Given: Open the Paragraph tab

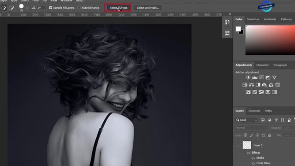Looking at the screenshot, I should coord(280,65).
